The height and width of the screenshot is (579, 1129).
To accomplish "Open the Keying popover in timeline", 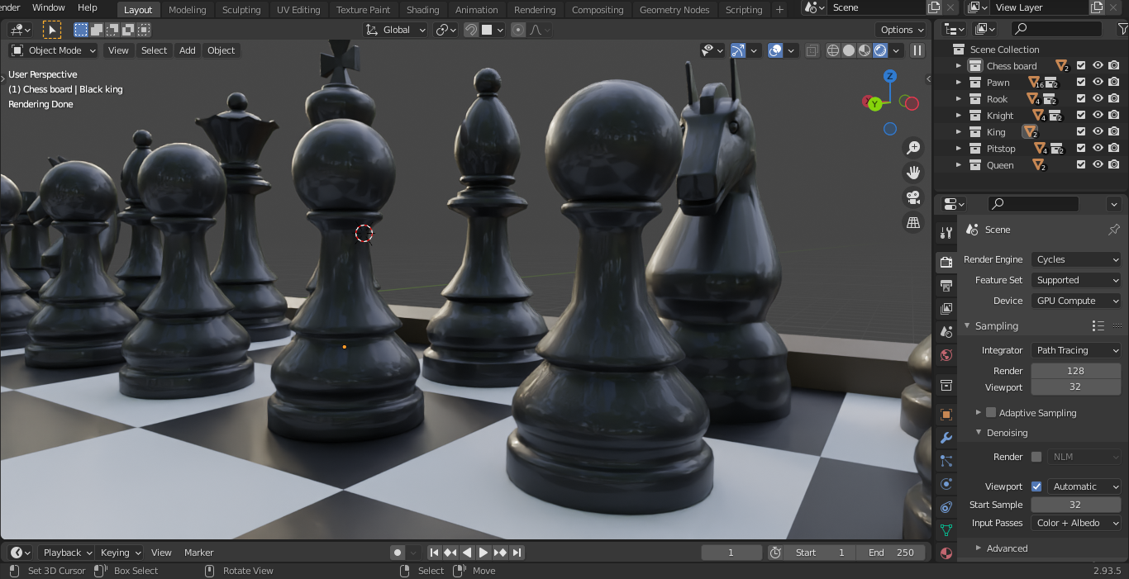I will (x=121, y=553).
